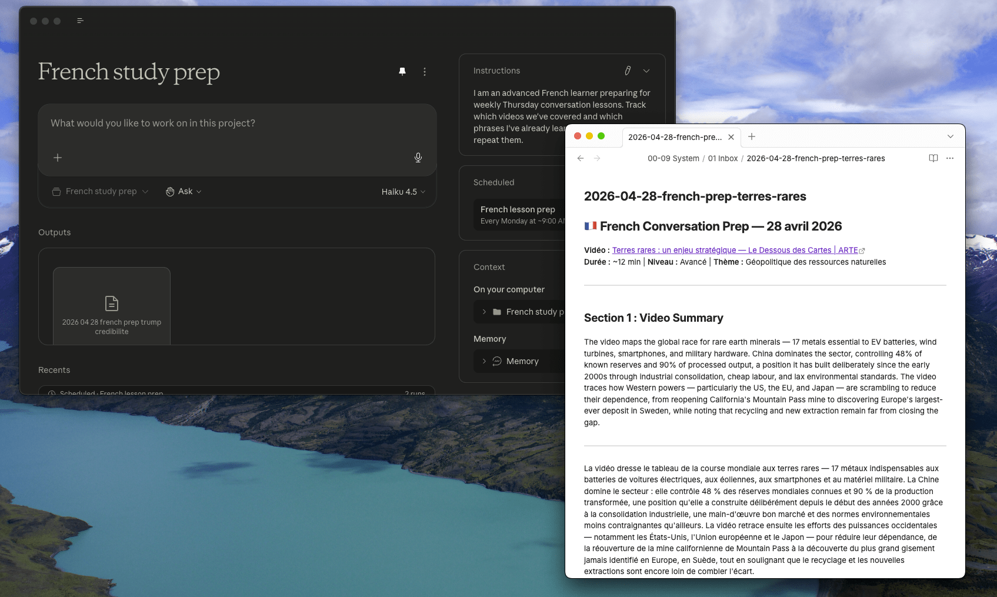Open the tab list dropdown chevron
997x597 pixels.
(951, 136)
